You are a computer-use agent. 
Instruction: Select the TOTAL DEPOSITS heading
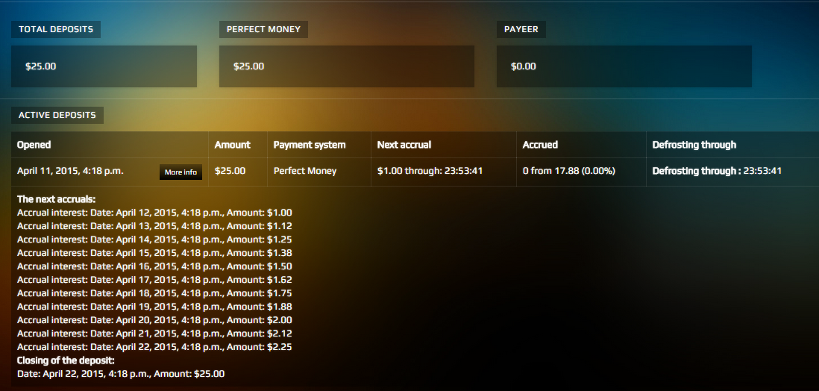[x=56, y=29]
